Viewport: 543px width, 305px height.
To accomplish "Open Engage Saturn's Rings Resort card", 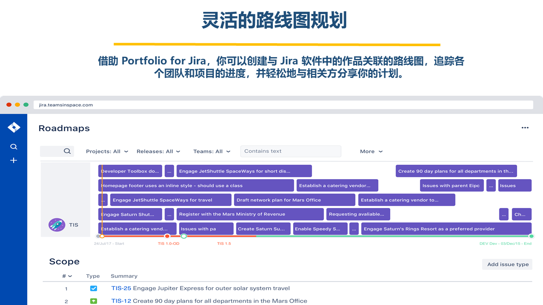I will click(446, 229).
